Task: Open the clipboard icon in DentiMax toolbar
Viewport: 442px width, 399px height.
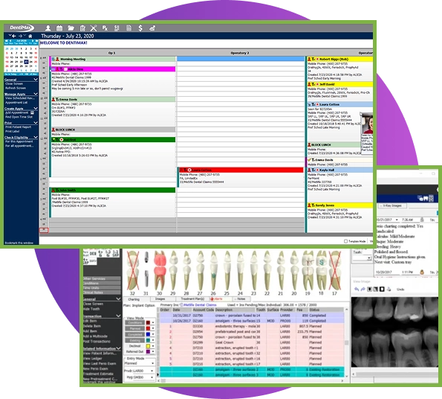Action: point(82,28)
